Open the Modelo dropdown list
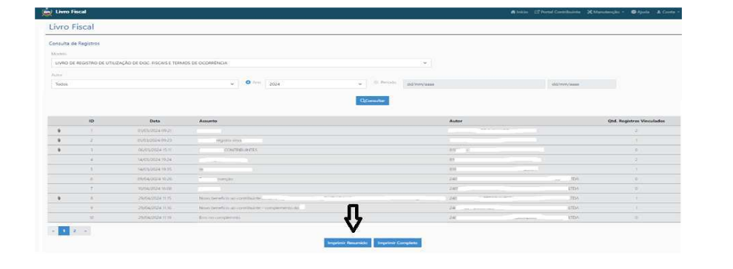This screenshot has width=733, height=269. pos(241,63)
